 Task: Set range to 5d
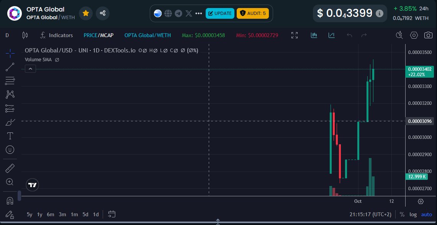(85, 214)
